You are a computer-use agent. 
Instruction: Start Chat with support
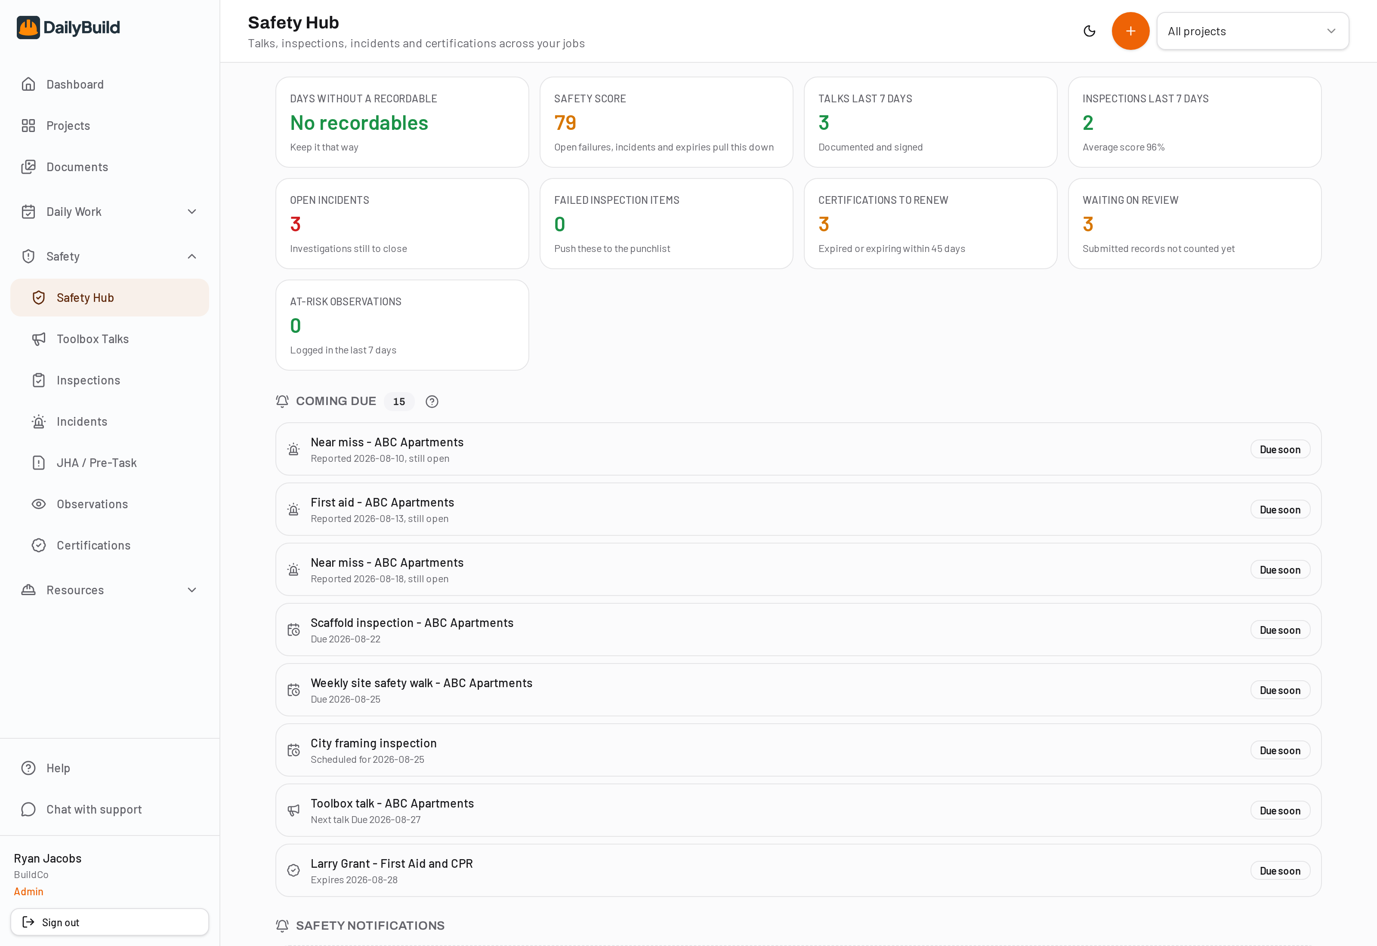[110, 810]
